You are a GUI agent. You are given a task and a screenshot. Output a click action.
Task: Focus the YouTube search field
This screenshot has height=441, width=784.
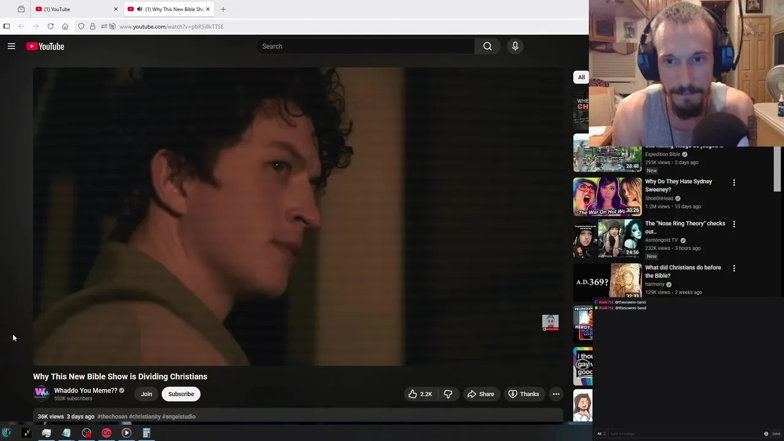[x=365, y=47]
